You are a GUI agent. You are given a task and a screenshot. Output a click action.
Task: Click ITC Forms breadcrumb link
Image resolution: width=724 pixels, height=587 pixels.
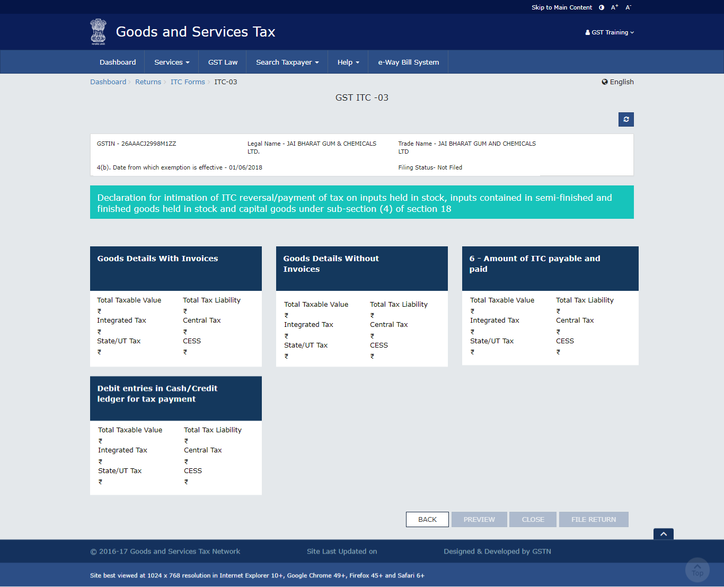(x=188, y=82)
